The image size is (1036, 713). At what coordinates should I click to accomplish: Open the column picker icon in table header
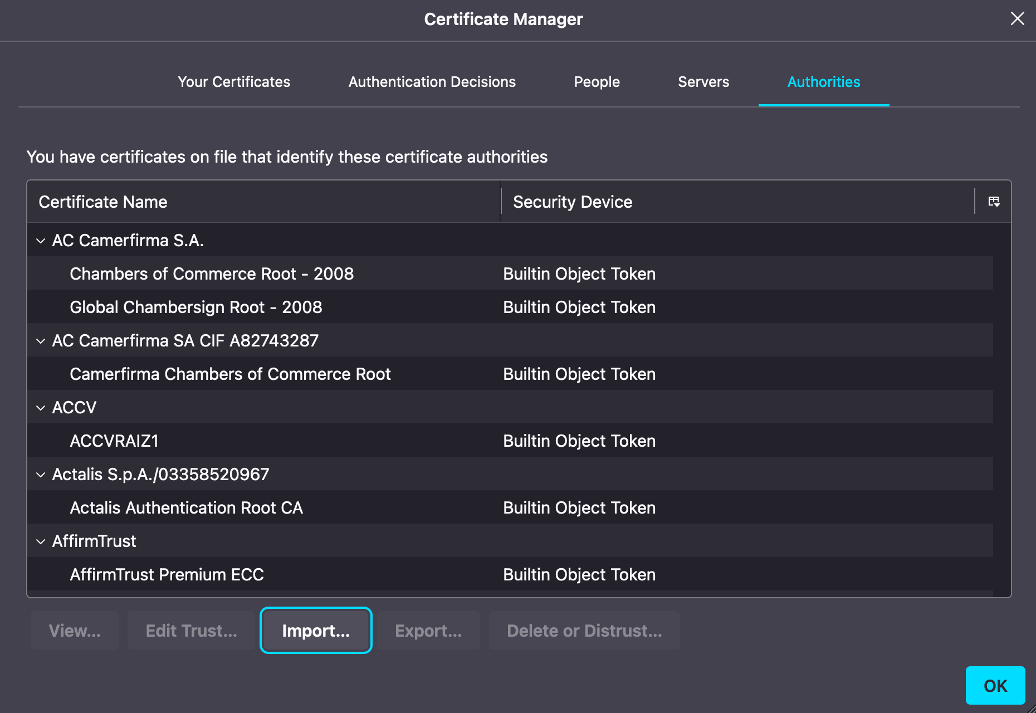994,202
